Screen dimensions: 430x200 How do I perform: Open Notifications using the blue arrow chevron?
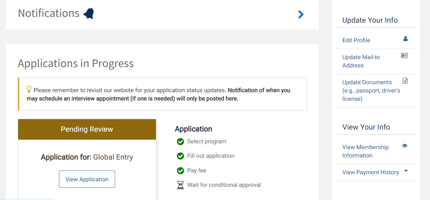tap(300, 14)
